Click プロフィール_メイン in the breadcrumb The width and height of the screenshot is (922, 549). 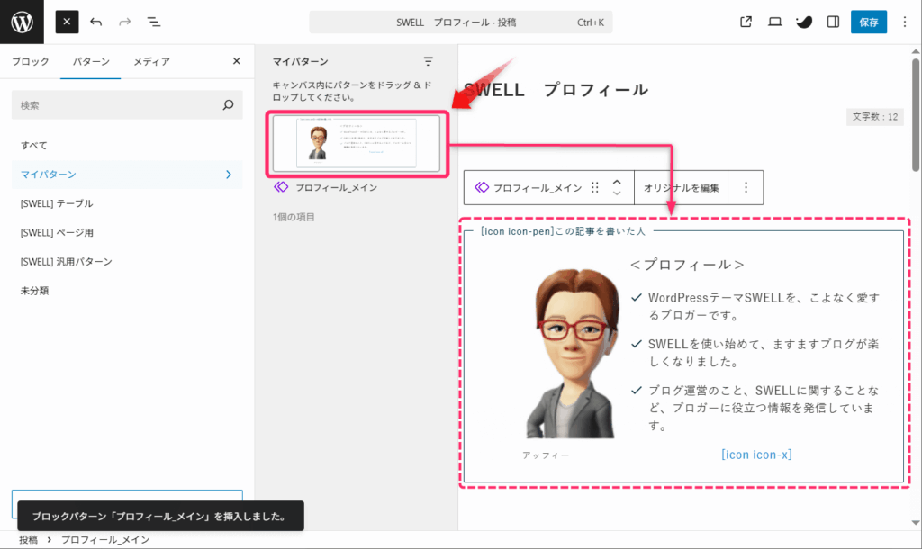coord(105,540)
